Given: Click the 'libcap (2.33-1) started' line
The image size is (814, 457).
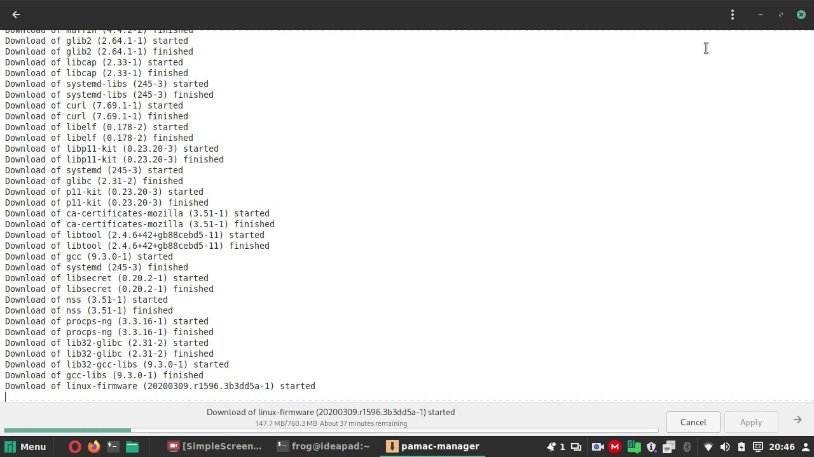Looking at the screenshot, I should [94, 62].
